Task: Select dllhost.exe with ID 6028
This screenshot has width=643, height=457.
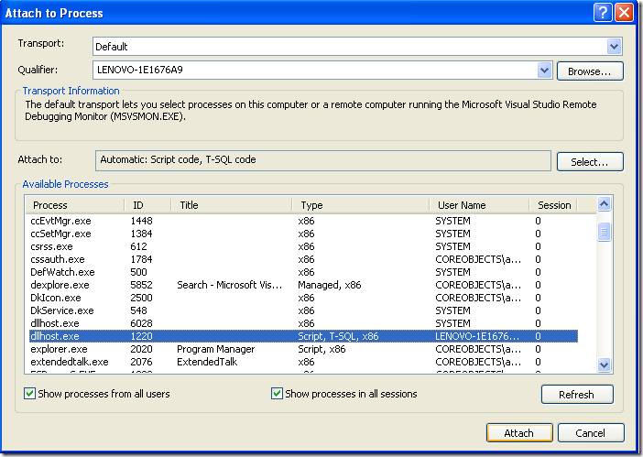Action: 303,323
